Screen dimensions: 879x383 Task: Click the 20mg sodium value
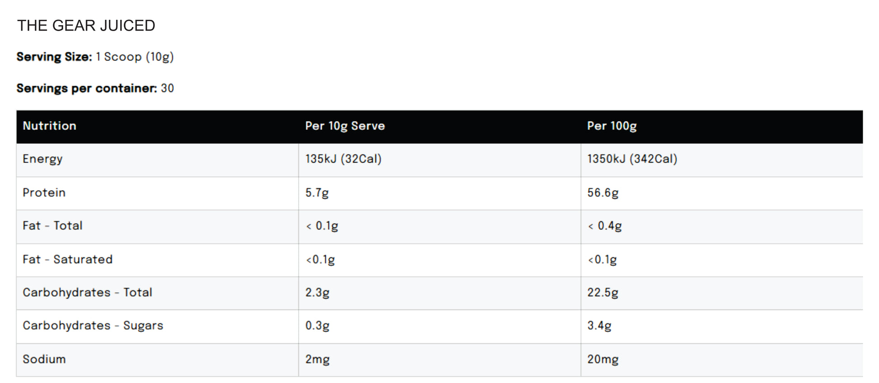pos(603,360)
